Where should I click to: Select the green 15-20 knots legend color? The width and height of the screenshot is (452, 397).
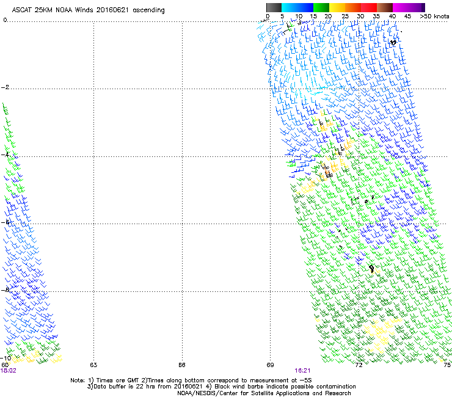point(321,7)
